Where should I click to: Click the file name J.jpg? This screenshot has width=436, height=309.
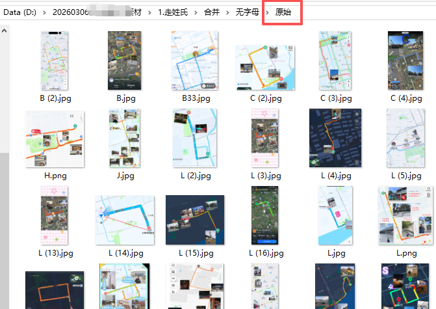[125, 176]
